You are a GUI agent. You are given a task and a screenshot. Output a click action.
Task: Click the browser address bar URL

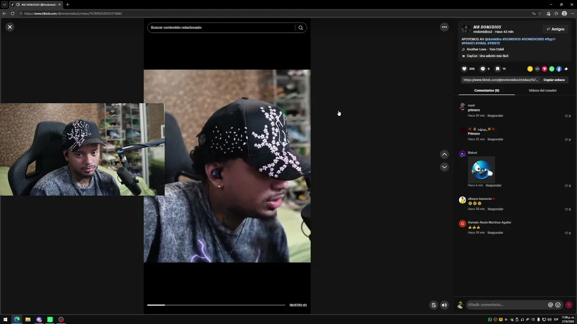coord(73,13)
